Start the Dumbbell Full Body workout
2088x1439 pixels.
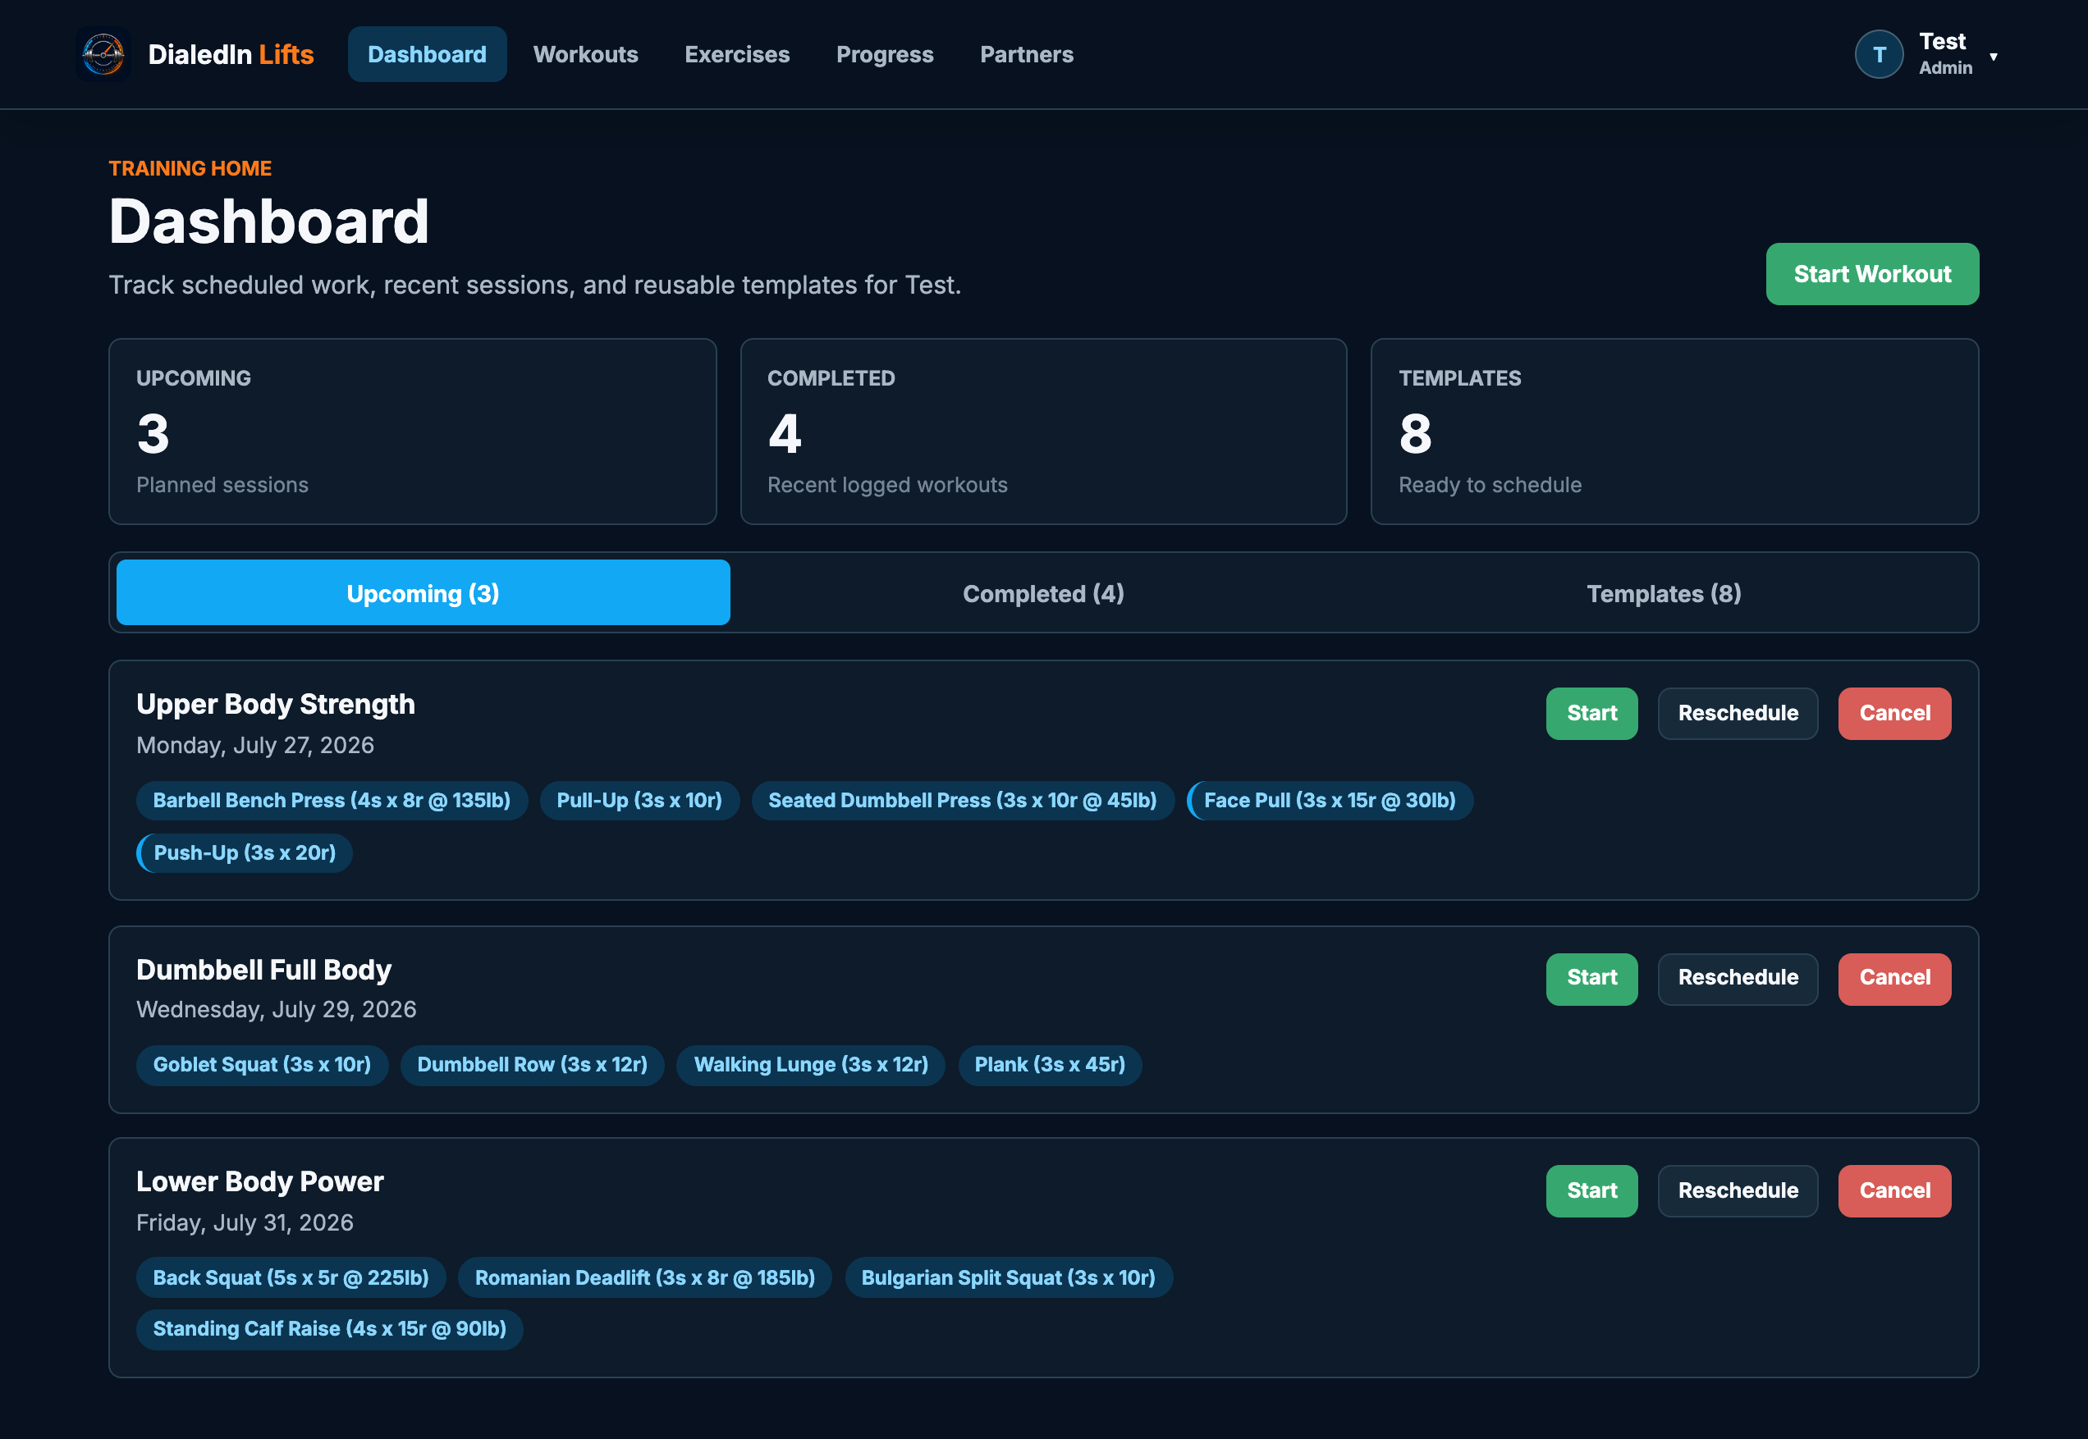click(x=1592, y=978)
